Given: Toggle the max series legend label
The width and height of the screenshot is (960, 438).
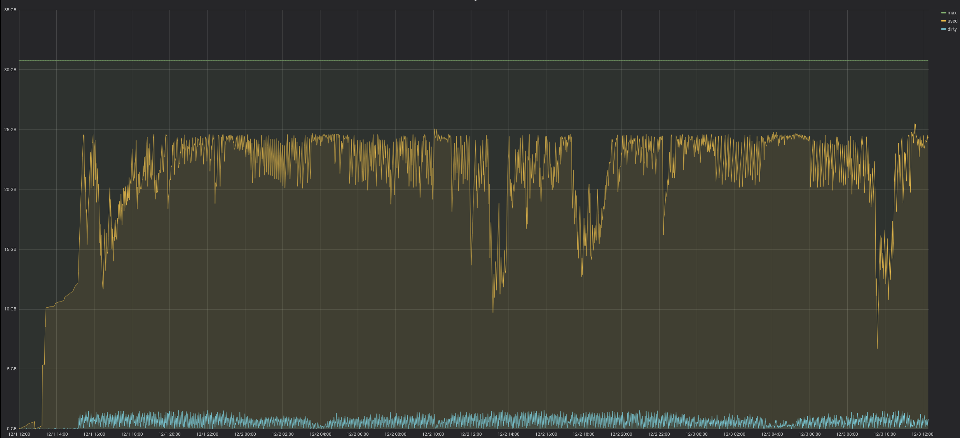Looking at the screenshot, I should coord(952,13).
